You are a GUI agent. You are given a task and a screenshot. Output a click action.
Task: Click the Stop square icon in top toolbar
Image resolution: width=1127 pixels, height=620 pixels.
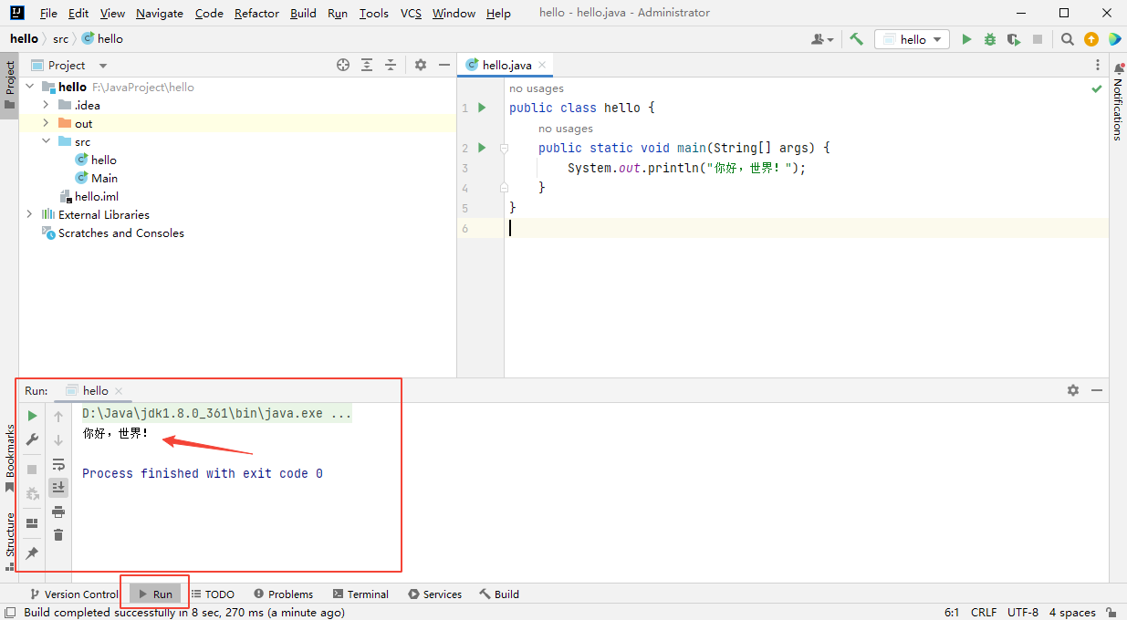point(1038,39)
